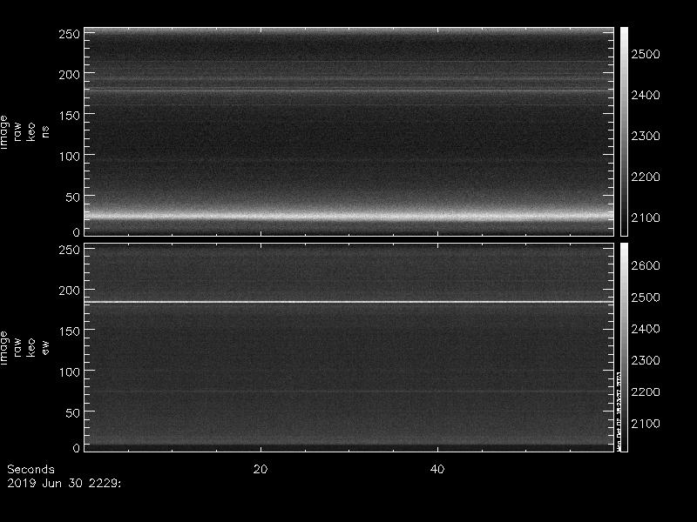Click the broad bright band in ns keogram
The height and width of the screenshot is (522, 697).
tap(349, 216)
